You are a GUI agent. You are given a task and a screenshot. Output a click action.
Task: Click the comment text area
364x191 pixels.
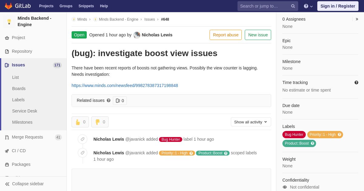[171, 180]
